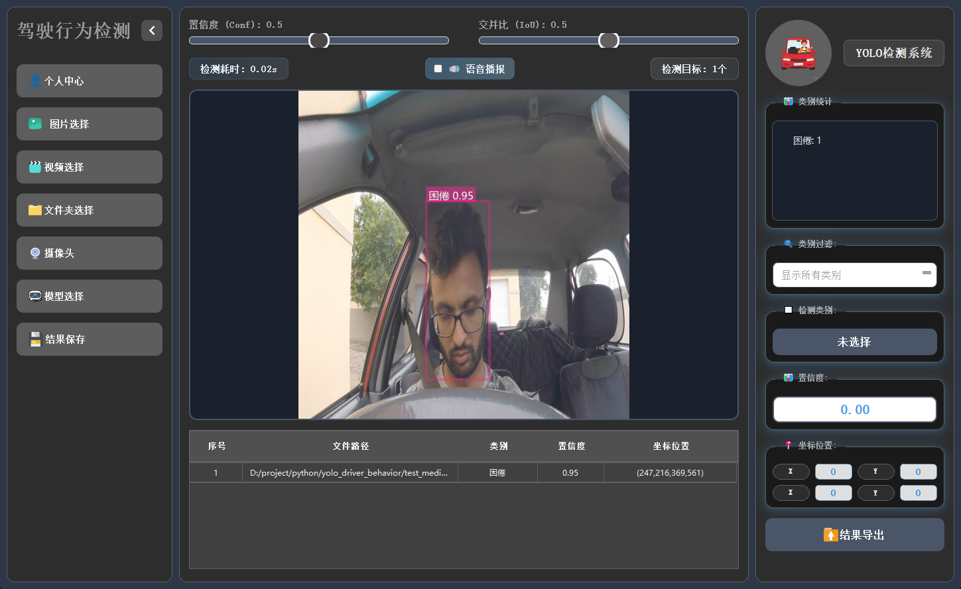Click the 检测耗时: 0.02s indicator
Viewport: 961px width, 589px height.
(239, 69)
